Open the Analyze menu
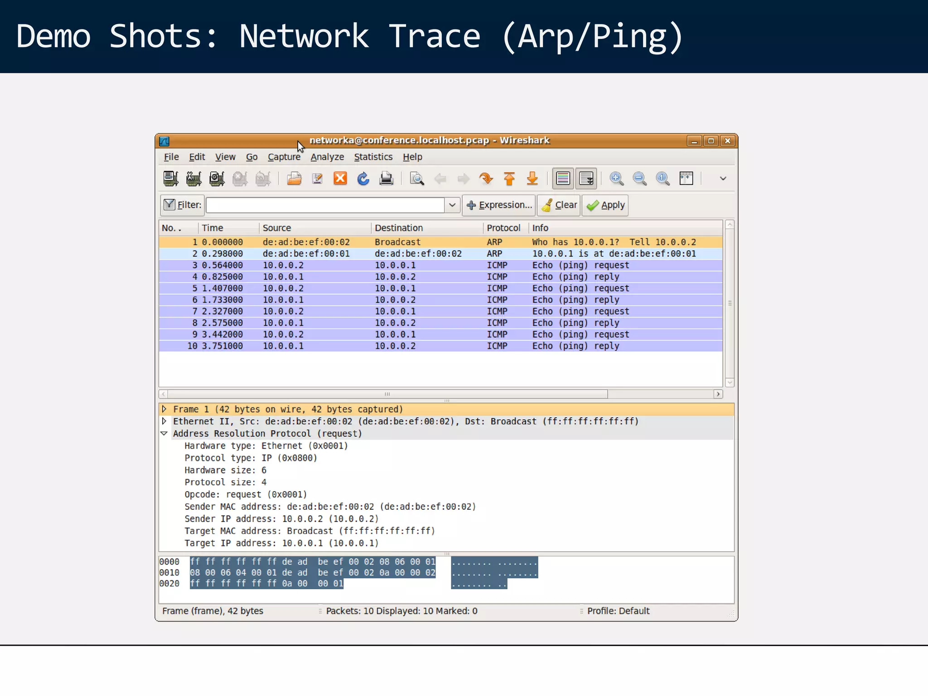The image size is (928, 696). 327,157
